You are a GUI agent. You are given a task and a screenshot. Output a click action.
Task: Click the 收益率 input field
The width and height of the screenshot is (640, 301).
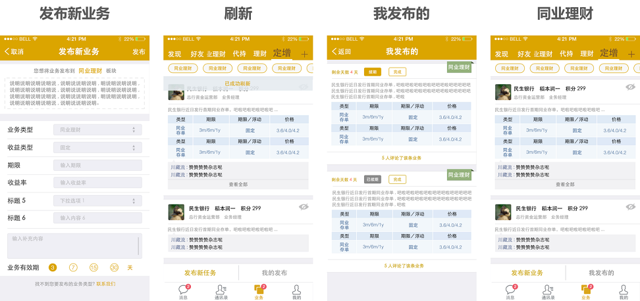[97, 183]
